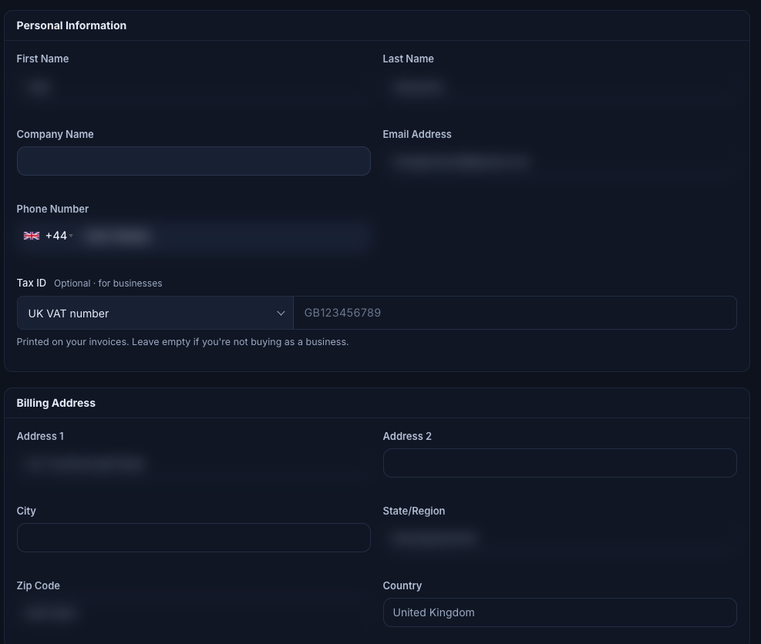The height and width of the screenshot is (644, 761).
Task: Click the Zip Code label
Action: pyautogui.click(x=39, y=585)
